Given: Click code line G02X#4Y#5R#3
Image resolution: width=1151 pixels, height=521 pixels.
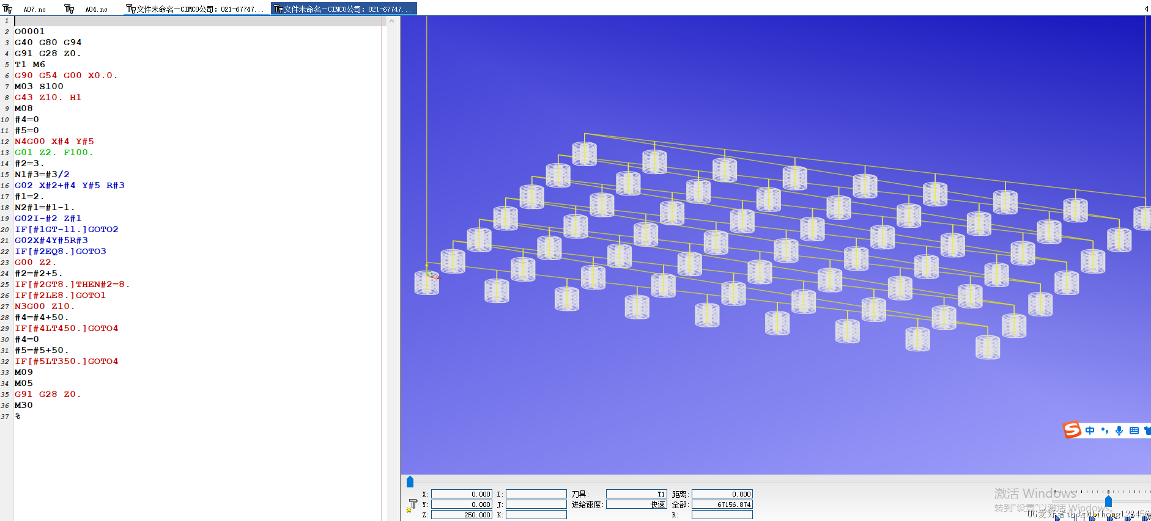Looking at the screenshot, I should pyautogui.click(x=51, y=240).
